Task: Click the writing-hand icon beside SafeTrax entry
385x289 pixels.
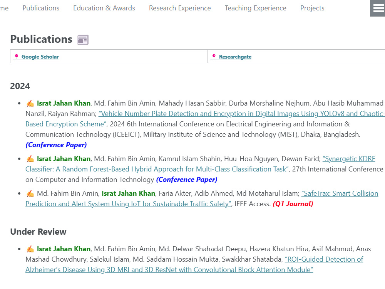Action: (30, 193)
